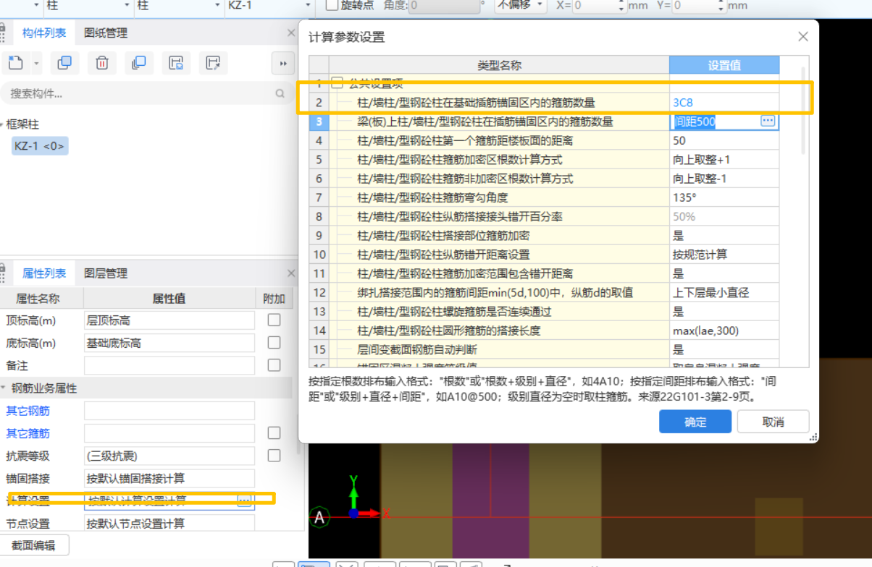The image size is (872, 567).
Task: Click the inter-layer copy component icon
Action: [139, 63]
